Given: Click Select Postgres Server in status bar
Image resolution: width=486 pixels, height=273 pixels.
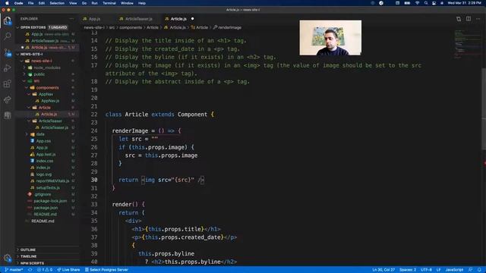Looking at the screenshot, I should [106, 270].
